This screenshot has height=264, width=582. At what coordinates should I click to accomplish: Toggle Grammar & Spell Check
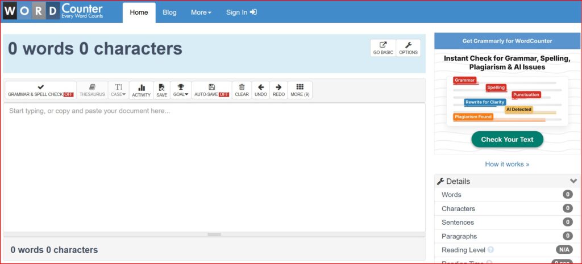tap(41, 90)
